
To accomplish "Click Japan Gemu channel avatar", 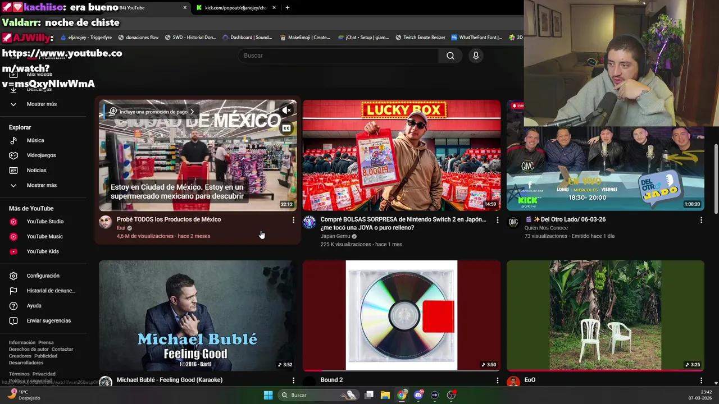I will 310,222.
